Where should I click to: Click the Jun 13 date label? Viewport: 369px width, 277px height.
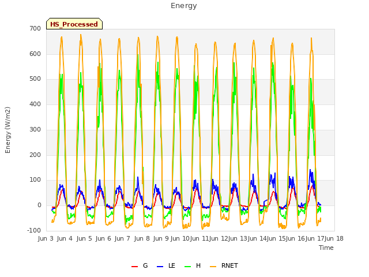238,238
